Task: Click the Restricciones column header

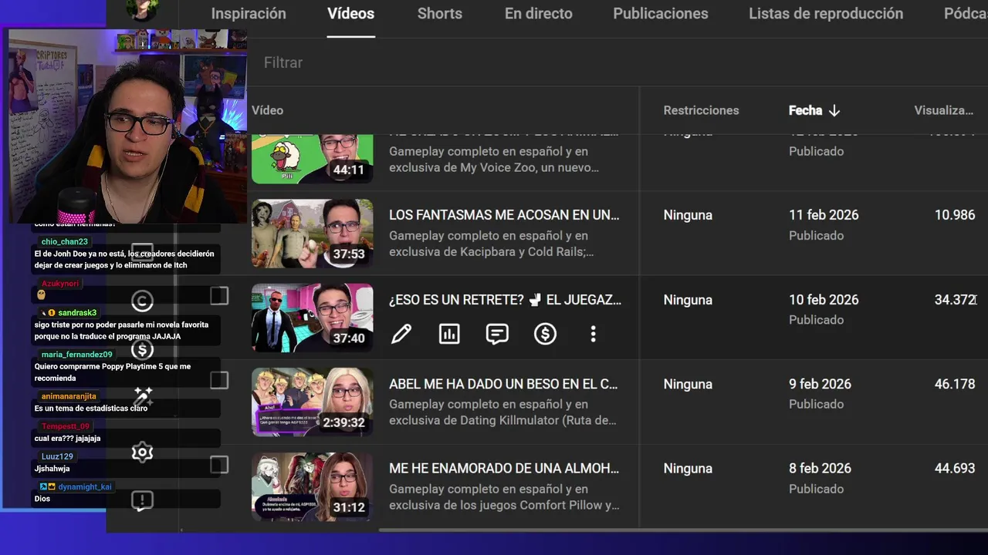Action: 701,110
